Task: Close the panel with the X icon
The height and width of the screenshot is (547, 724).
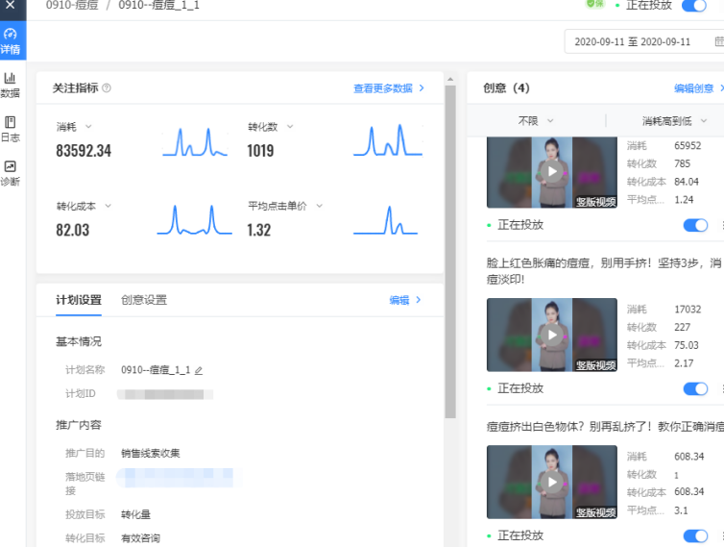Action: click(10, 5)
